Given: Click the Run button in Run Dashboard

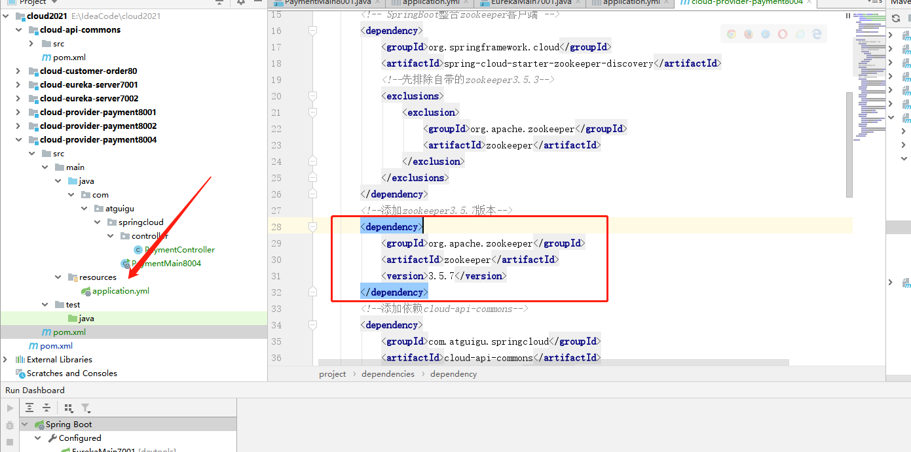Looking at the screenshot, I should pyautogui.click(x=10, y=408).
